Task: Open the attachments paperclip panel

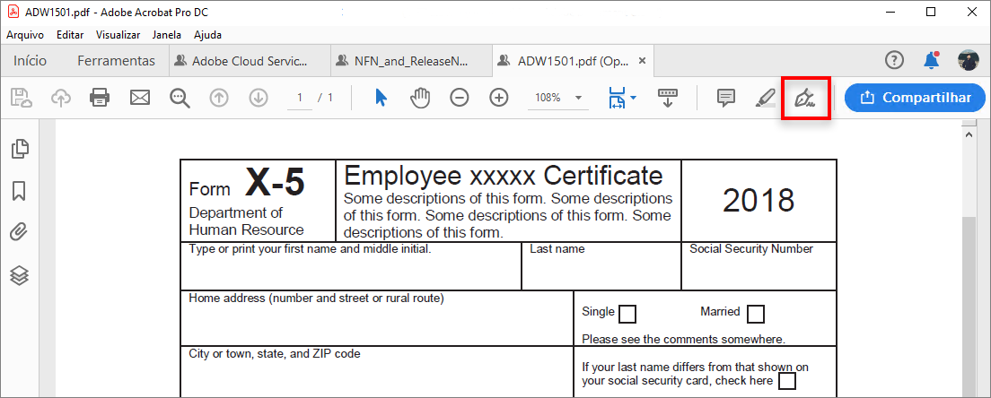Action: (19, 232)
